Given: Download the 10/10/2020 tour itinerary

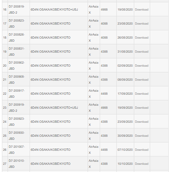Looking at the screenshot, I should [141, 164].
